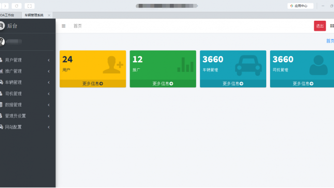Screen dimensions: 334x188
Task: Expand the 司机管理 chevron arrow in sidebar
Action: pyautogui.click(x=49, y=94)
